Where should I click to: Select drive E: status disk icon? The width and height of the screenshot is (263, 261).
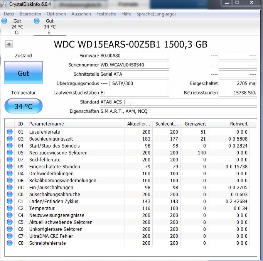[37, 21]
